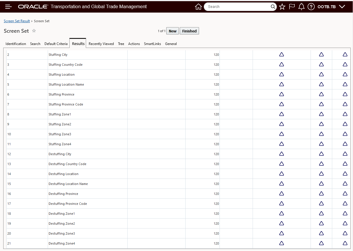
Task: Click the magnifier icon in the search box
Action: tap(273, 7)
